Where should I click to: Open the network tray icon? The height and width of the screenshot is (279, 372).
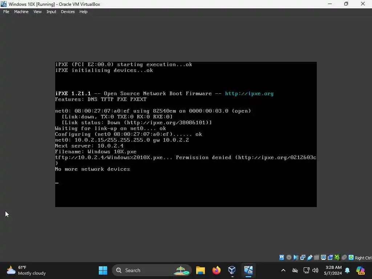(x=306, y=270)
